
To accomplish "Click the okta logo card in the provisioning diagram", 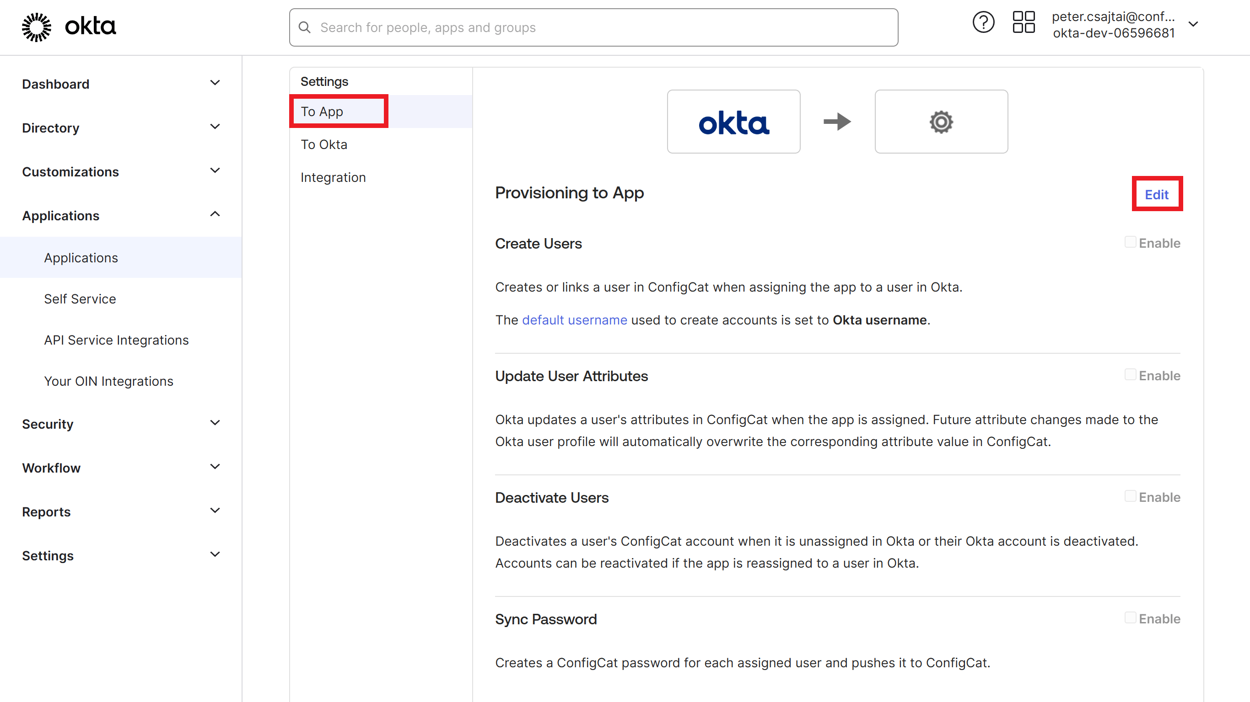I will pos(733,122).
